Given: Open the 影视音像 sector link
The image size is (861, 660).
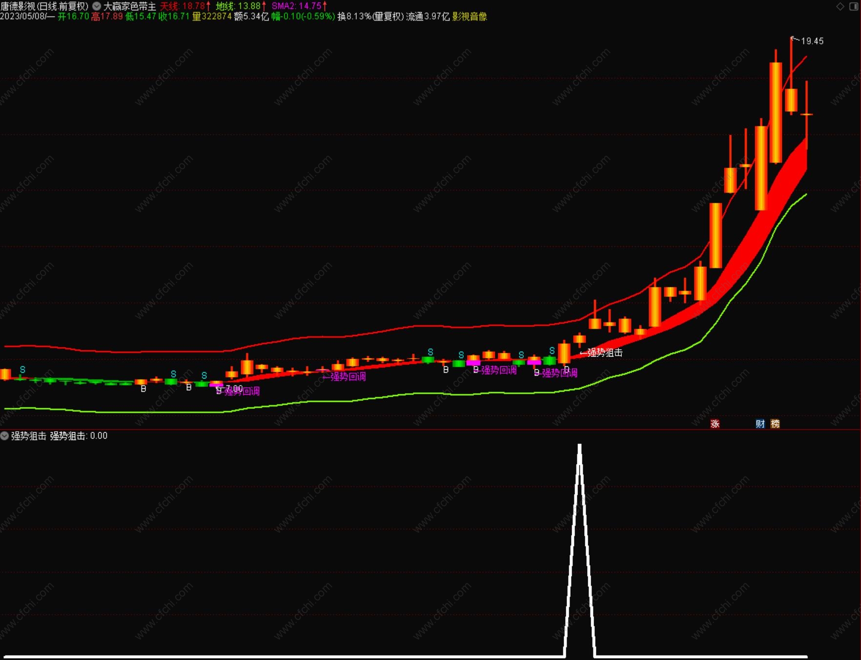Looking at the screenshot, I should click(470, 17).
